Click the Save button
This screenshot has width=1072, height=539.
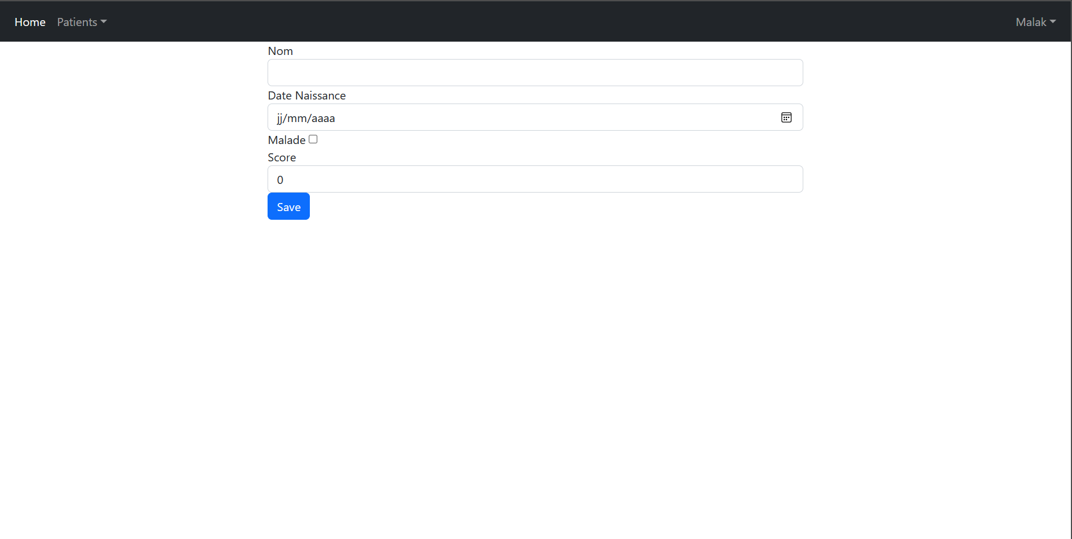[288, 206]
